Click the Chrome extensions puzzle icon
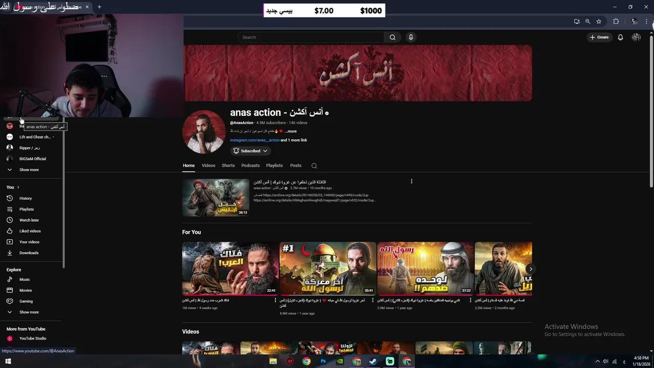 pos(616,21)
